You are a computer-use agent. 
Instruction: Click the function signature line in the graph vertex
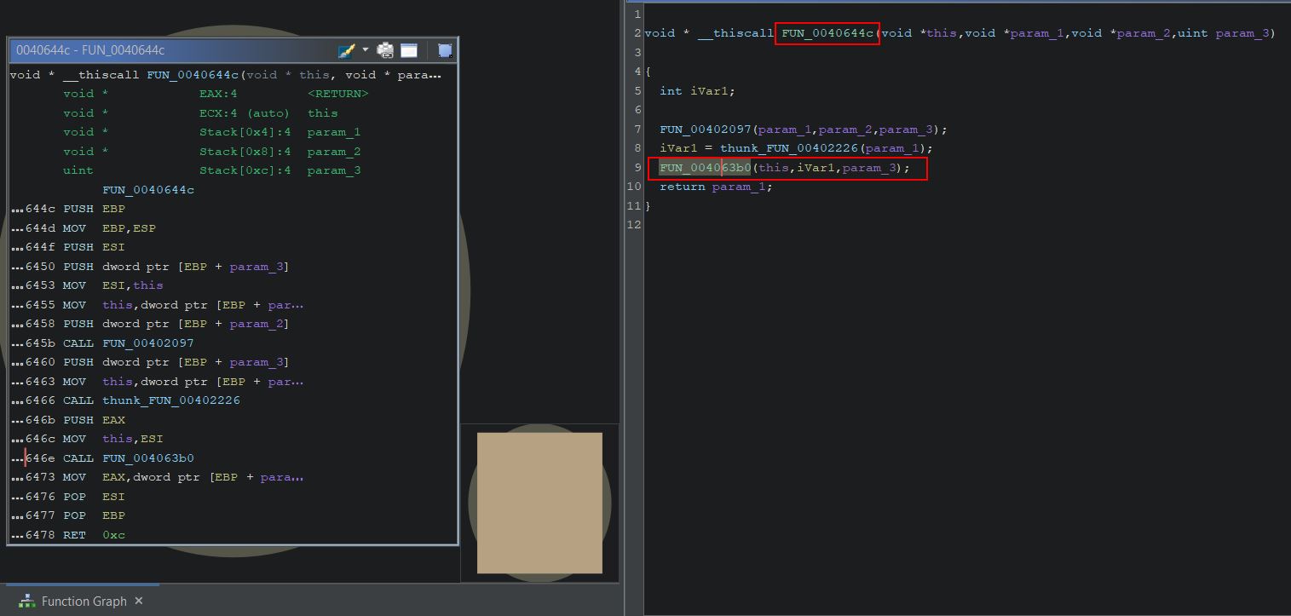tap(226, 75)
